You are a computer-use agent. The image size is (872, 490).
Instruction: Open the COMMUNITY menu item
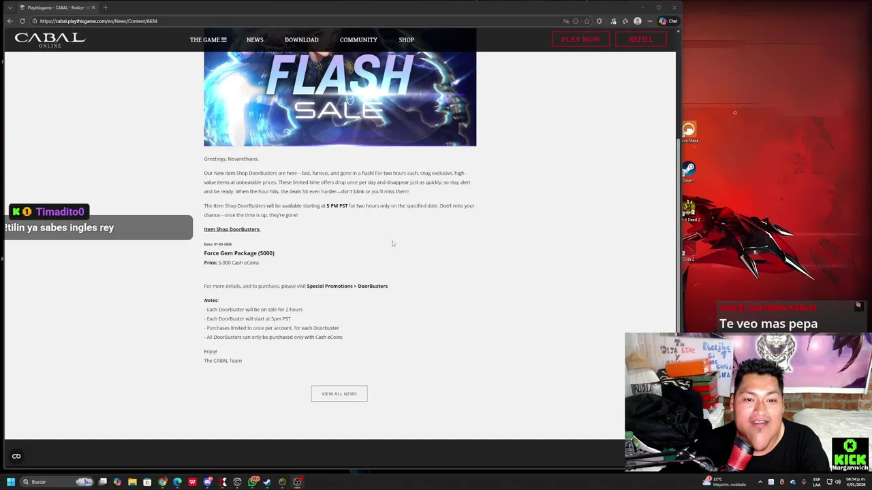click(x=358, y=39)
